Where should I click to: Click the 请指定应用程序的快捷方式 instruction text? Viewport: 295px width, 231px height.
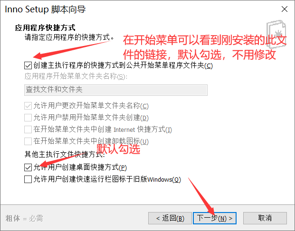(x=69, y=37)
